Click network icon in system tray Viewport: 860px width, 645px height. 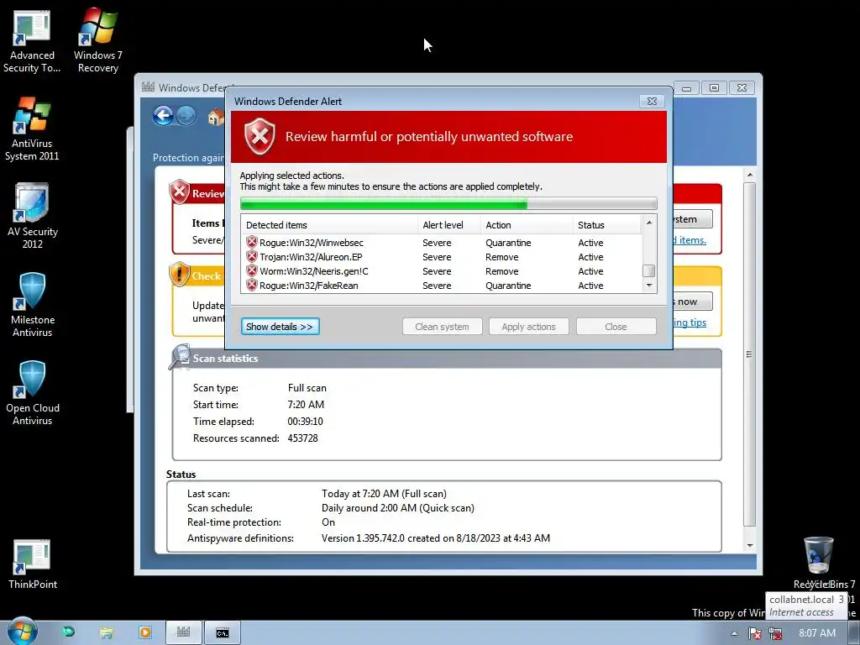[775, 633]
